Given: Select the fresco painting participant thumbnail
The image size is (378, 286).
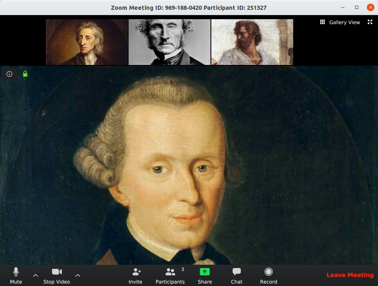Looking at the screenshot, I should (x=252, y=42).
